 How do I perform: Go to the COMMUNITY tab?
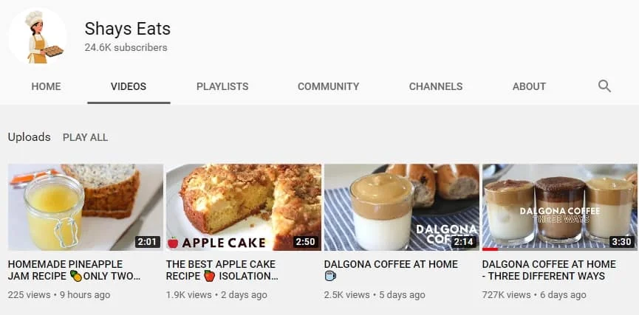click(329, 86)
